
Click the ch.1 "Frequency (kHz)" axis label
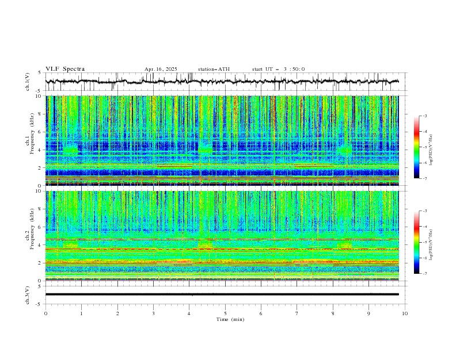(32, 133)
